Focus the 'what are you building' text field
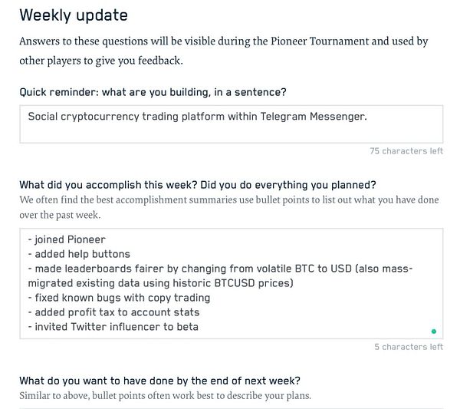Viewport: 460px width, 409px height. (232, 124)
